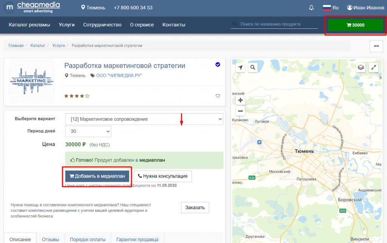
Task: Zoom out on the map
Action: (240, 111)
